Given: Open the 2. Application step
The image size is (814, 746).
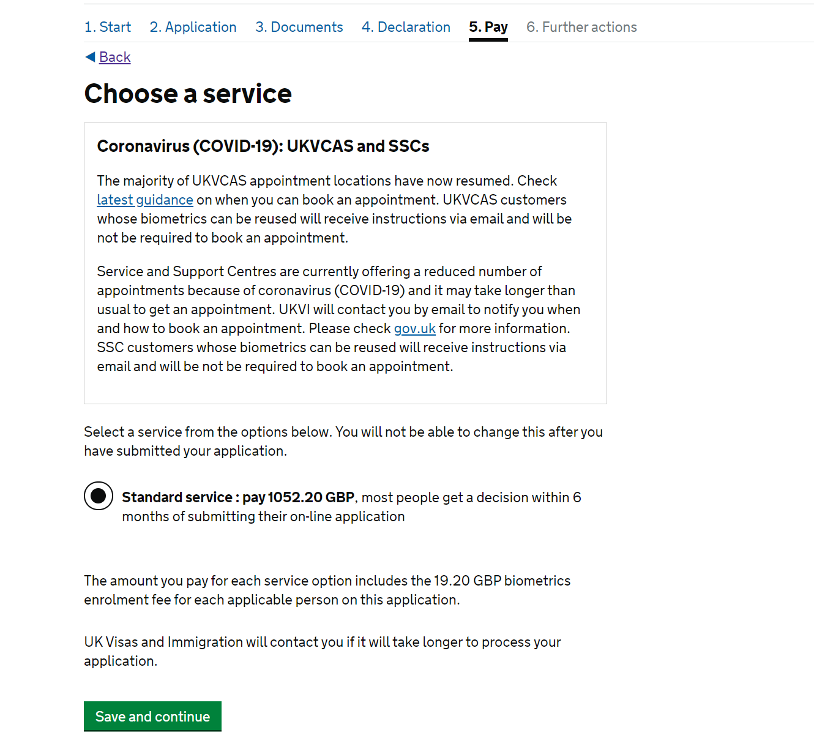Looking at the screenshot, I should pyautogui.click(x=193, y=27).
